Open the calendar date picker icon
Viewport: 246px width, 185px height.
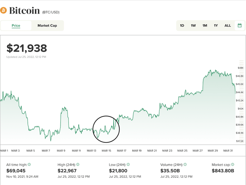(240, 26)
